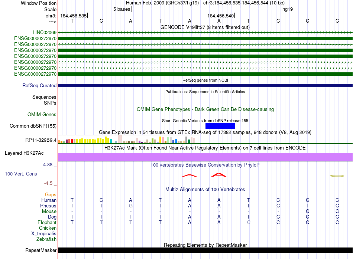Click 'Publications: Sequences in Scientific Articles' title
This screenshot has width=353, height=259.
[x=205, y=92]
